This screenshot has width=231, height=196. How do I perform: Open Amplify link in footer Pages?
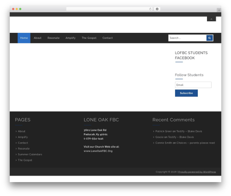(x=23, y=137)
